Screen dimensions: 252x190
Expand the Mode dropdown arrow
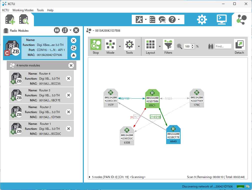coord(120,46)
